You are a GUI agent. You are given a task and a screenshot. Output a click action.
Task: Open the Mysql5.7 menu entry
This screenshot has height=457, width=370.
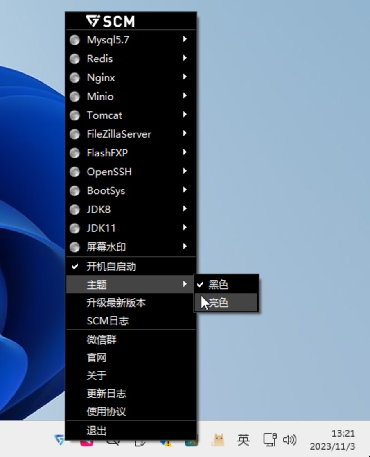pyautogui.click(x=131, y=40)
